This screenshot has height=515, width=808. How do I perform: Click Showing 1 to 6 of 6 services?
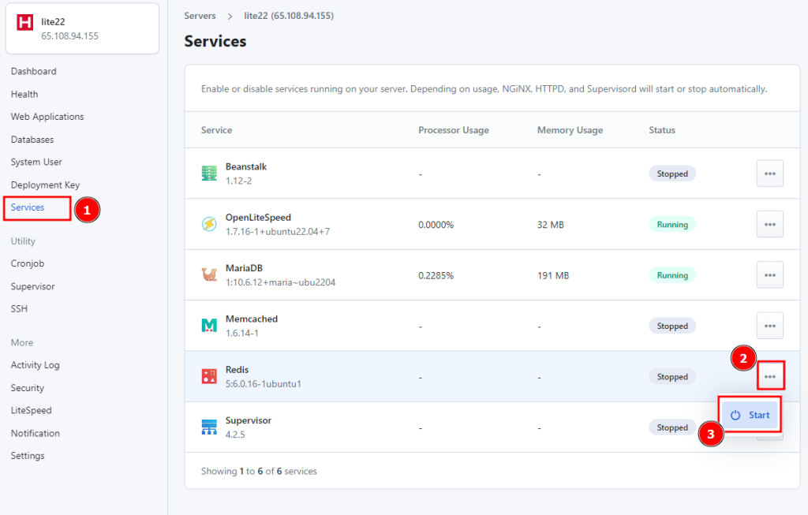pyautogui.click(x=259, y=471)
